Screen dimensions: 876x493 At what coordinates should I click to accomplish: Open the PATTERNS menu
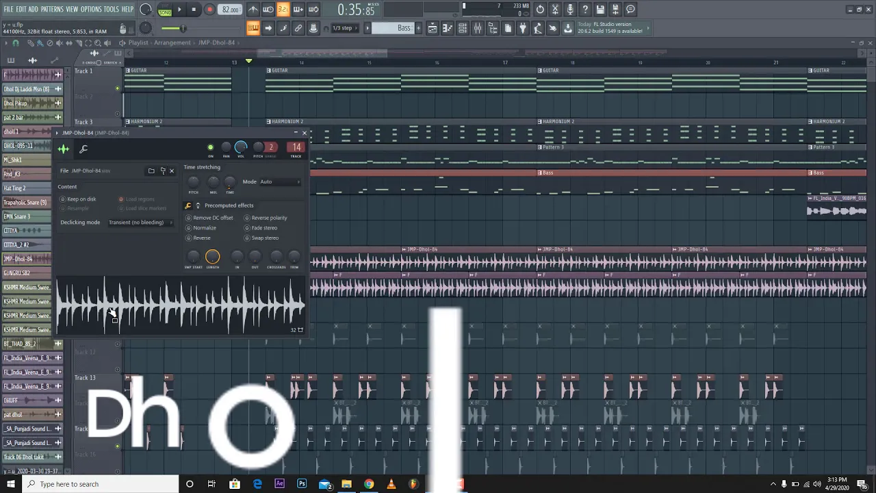click(52, 9)
